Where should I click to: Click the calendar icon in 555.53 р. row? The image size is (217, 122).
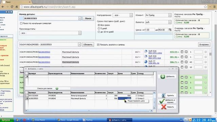182,52
